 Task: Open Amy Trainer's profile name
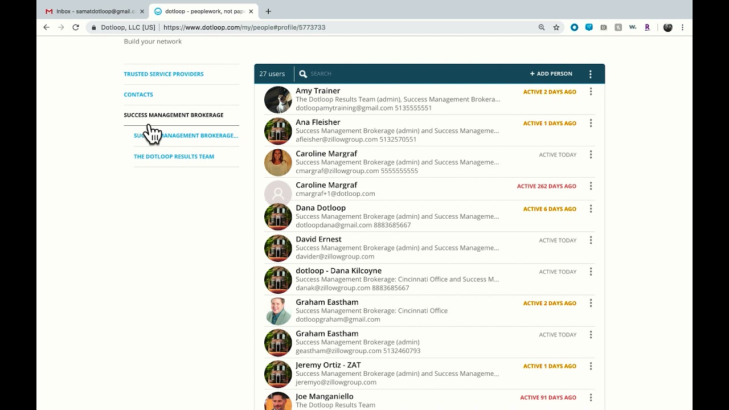[318, 91]
